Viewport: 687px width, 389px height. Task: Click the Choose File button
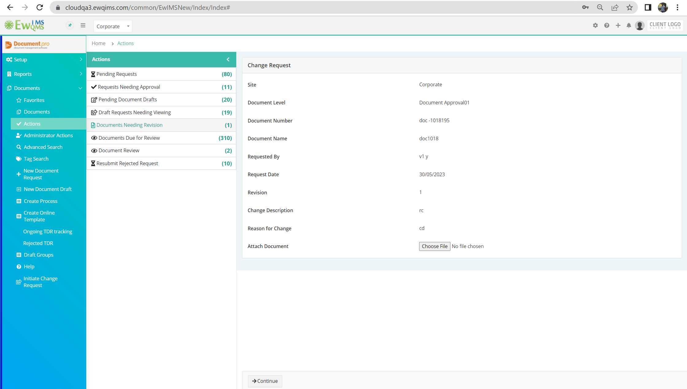click(x=434, y=246)
